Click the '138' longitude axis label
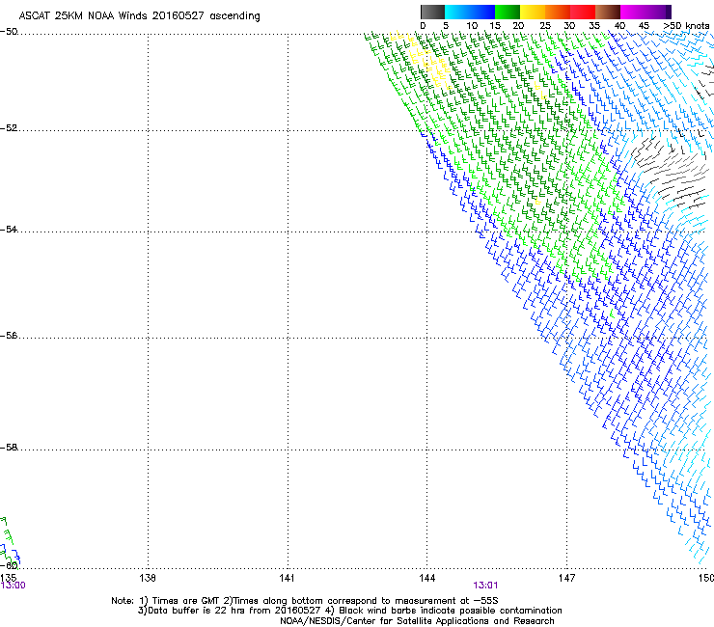This screenshot has width=714, height=627. [x=148, y=578]
